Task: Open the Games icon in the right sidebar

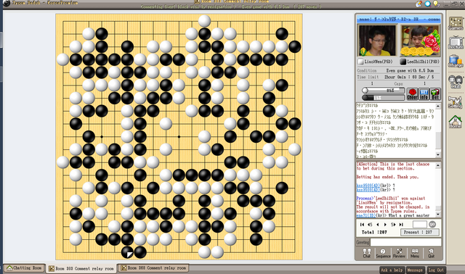Action: 456,23
